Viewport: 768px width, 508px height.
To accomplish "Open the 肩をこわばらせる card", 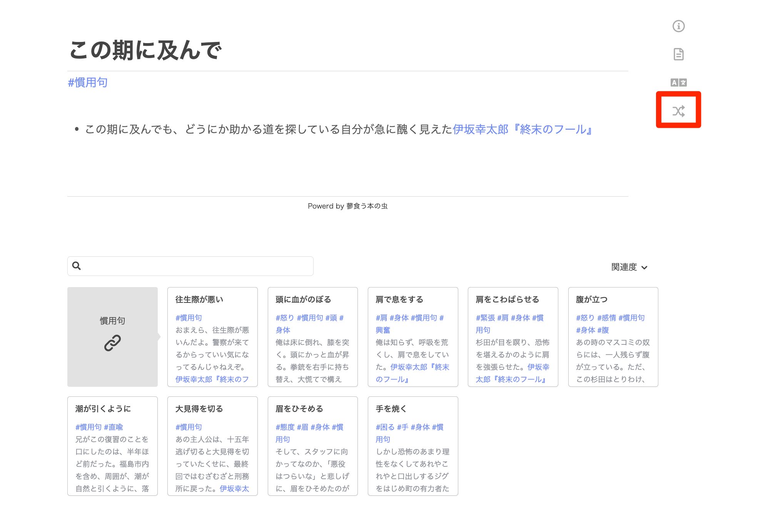I will (507, 299).
